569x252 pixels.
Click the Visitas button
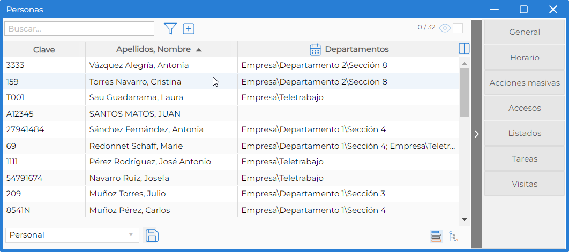click(525, 184)
